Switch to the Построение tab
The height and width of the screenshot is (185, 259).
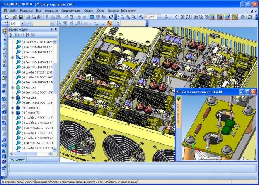17,159
